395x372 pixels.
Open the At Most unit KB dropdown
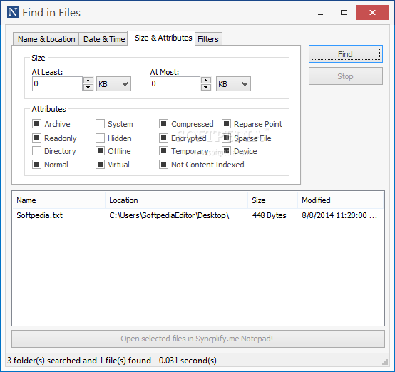pyautogui.click(x=233, y=84)
